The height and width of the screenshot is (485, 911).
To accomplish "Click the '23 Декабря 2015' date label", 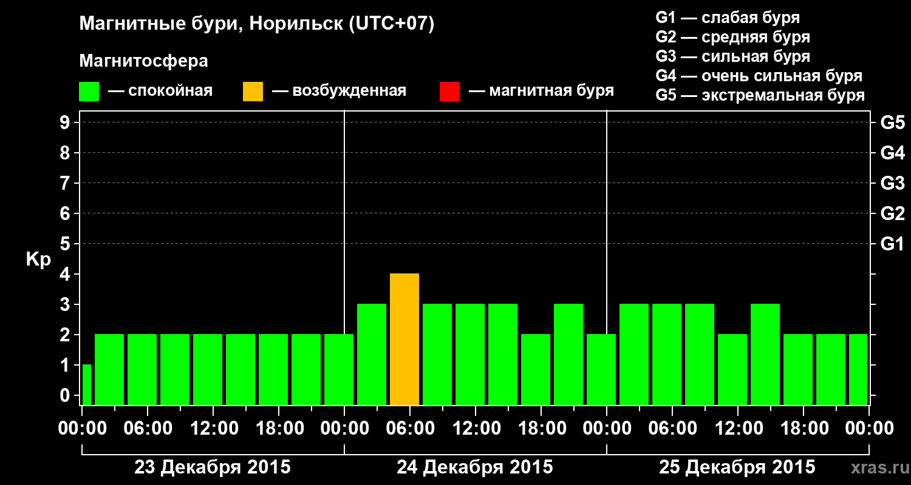I will tap(213, 467).
